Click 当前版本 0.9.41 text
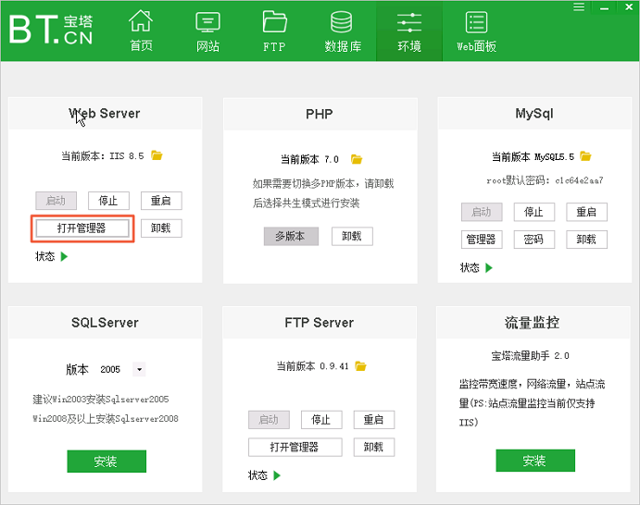This screenshot has width=640, height=505. pos(313,366)
